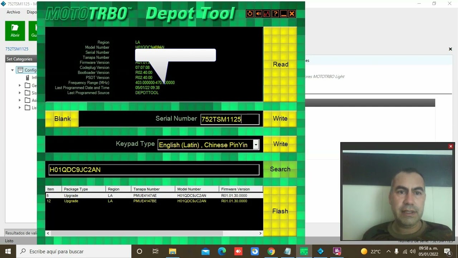Click Windows search box Escribe aquí

(74, 251)
